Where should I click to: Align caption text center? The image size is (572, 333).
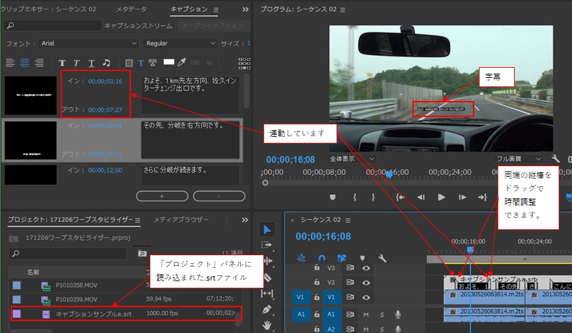tap(25, 62)
